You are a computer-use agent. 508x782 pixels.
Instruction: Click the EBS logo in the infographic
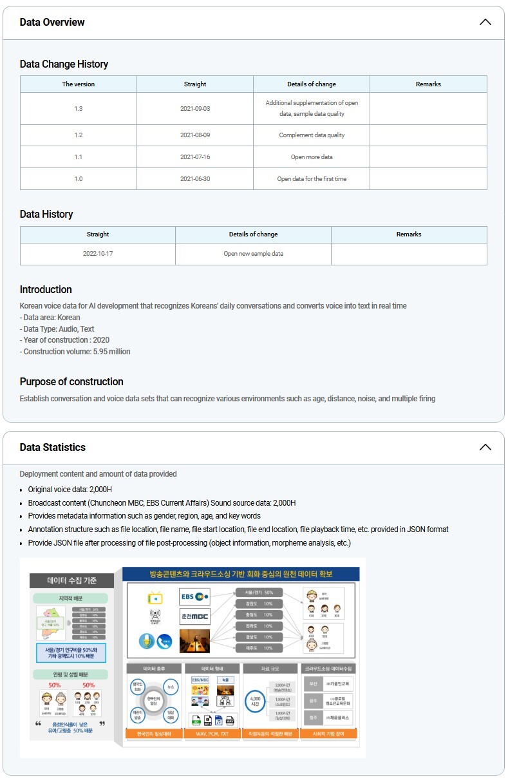coord(194,596)
